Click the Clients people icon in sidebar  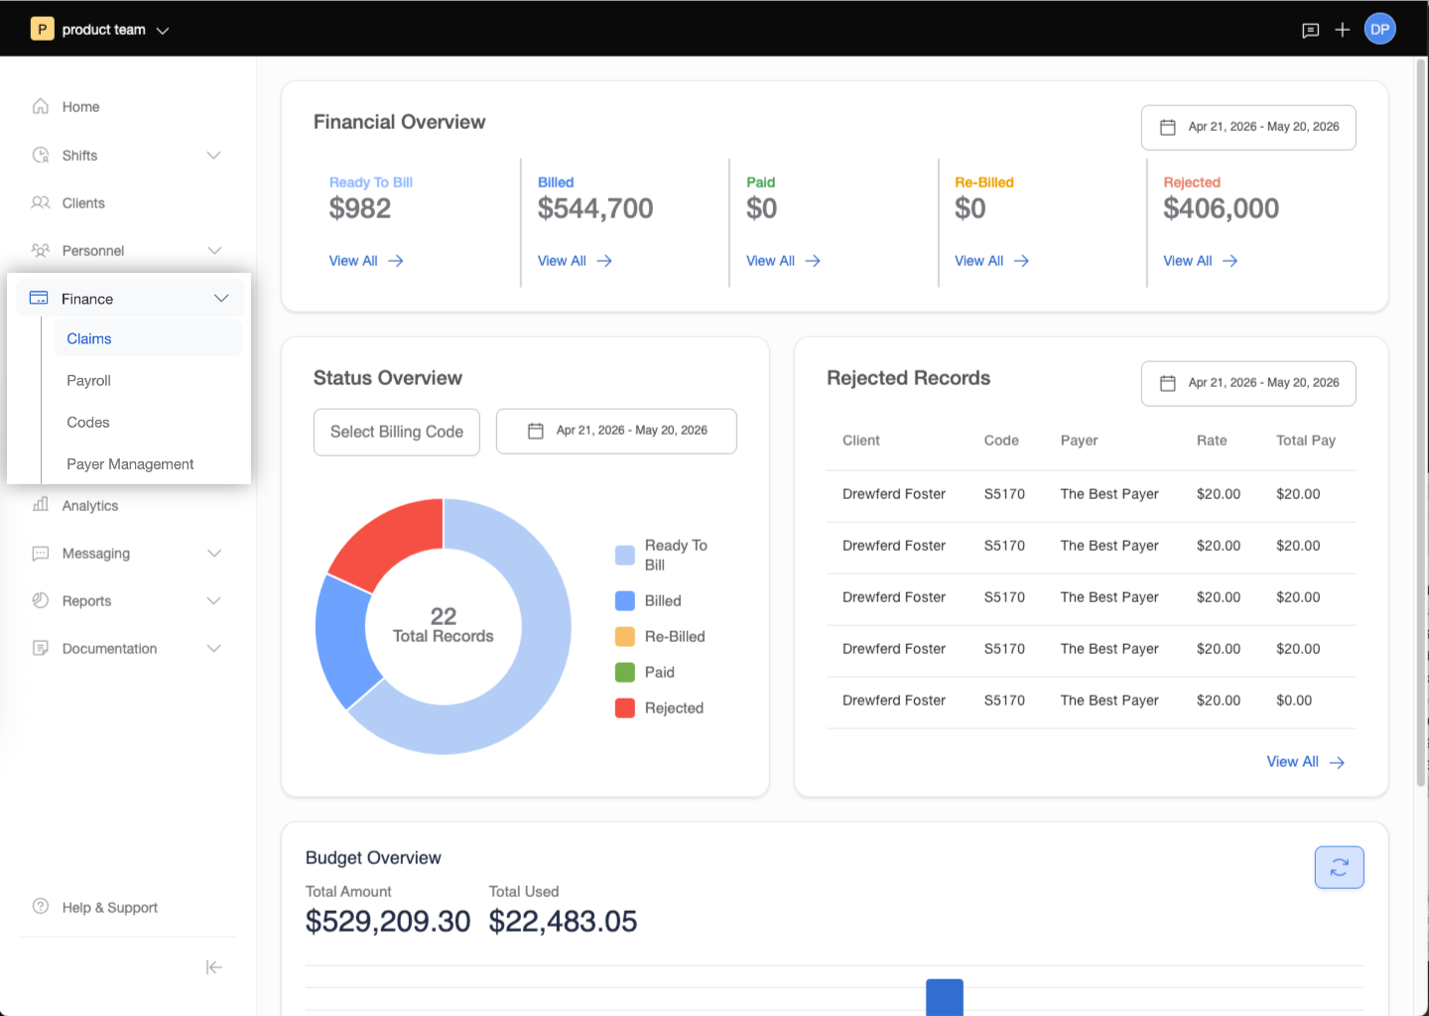[41, 202]
